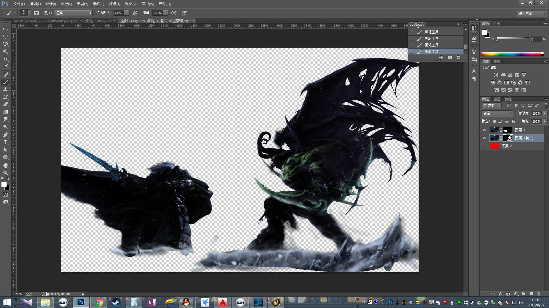549x308 pixels.
Task: Switch to the 色板 panel tab
Action: tap(497, 24)
